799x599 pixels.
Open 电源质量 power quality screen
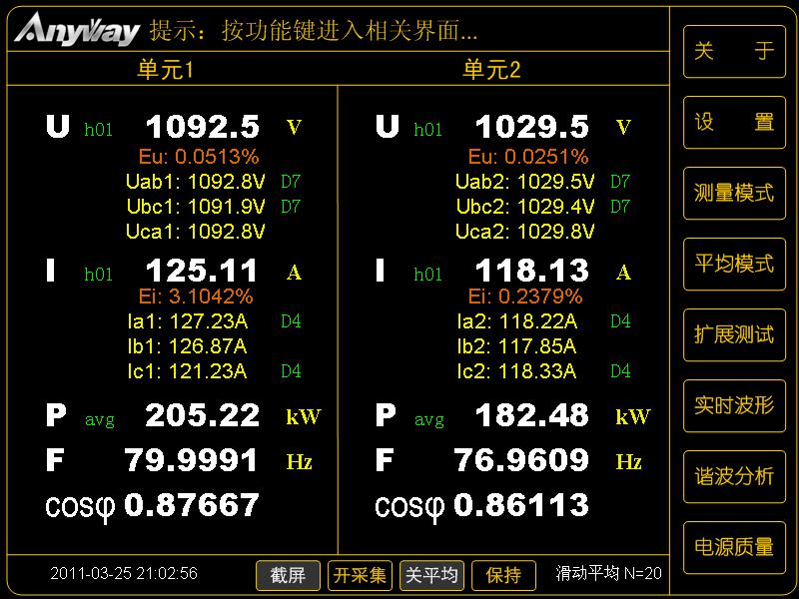click(734, 547)
